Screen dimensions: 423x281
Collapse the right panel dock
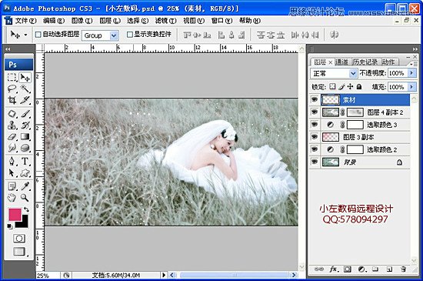pos(415,49)
